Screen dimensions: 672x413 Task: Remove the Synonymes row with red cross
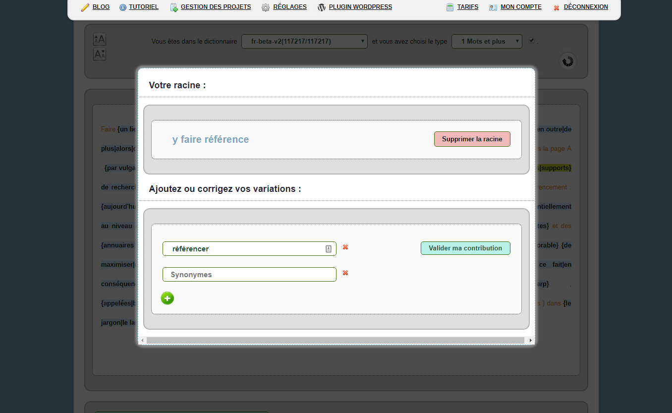(345, 273)
